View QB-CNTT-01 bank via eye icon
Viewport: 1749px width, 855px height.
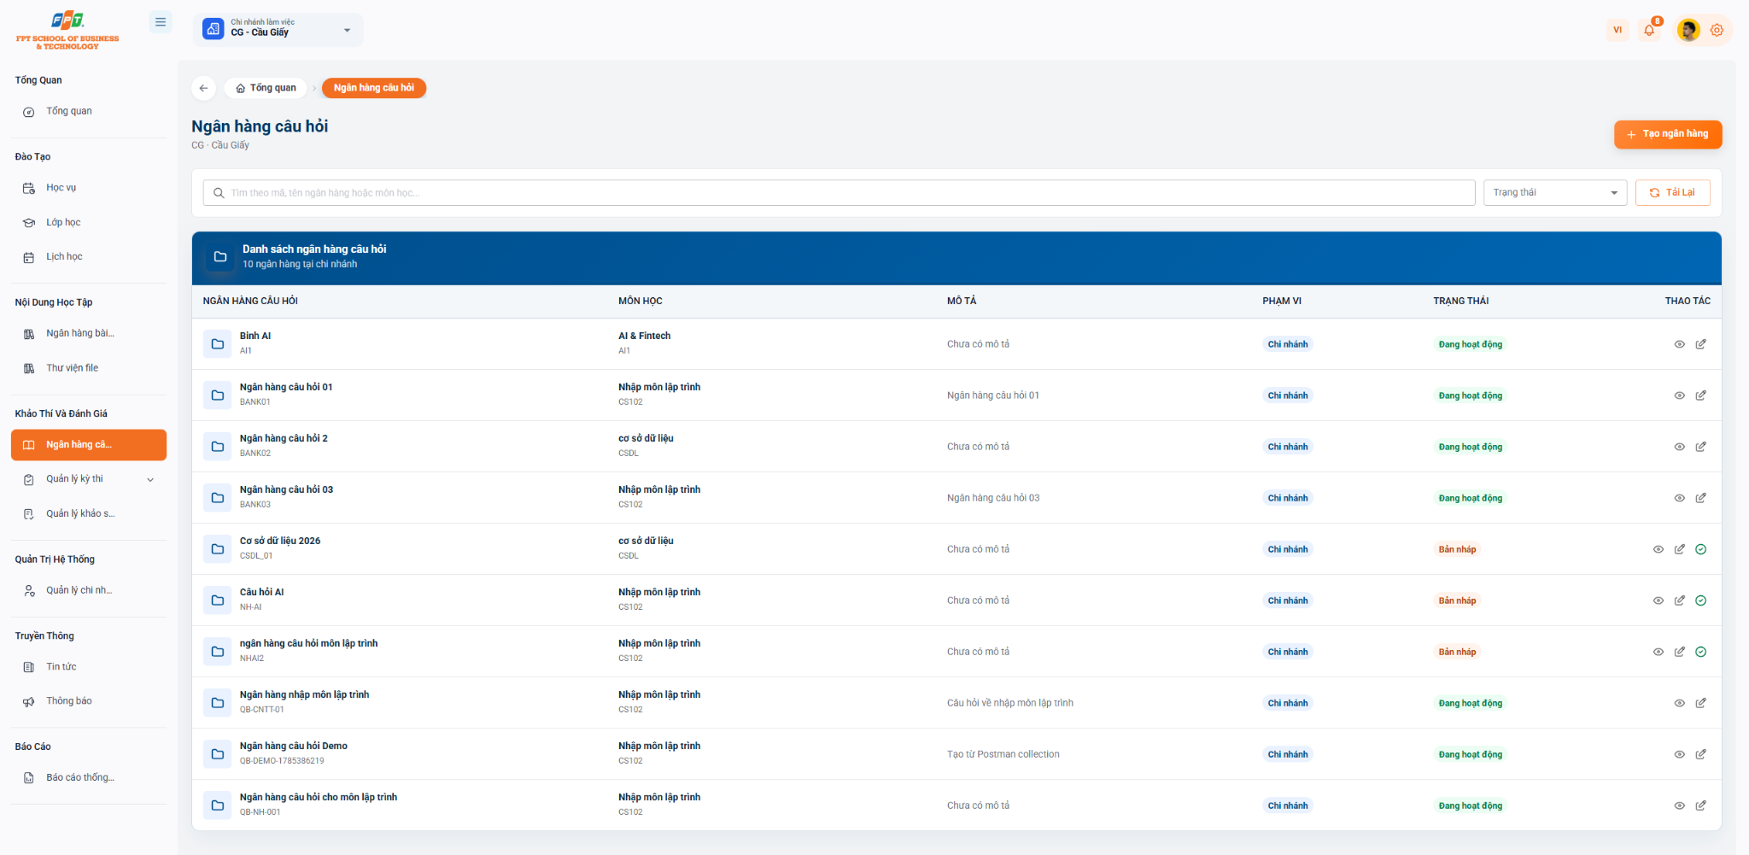[x=1679, y=703]
